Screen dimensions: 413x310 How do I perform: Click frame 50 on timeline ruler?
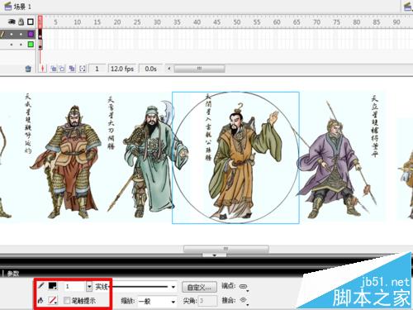click(237, 22)
